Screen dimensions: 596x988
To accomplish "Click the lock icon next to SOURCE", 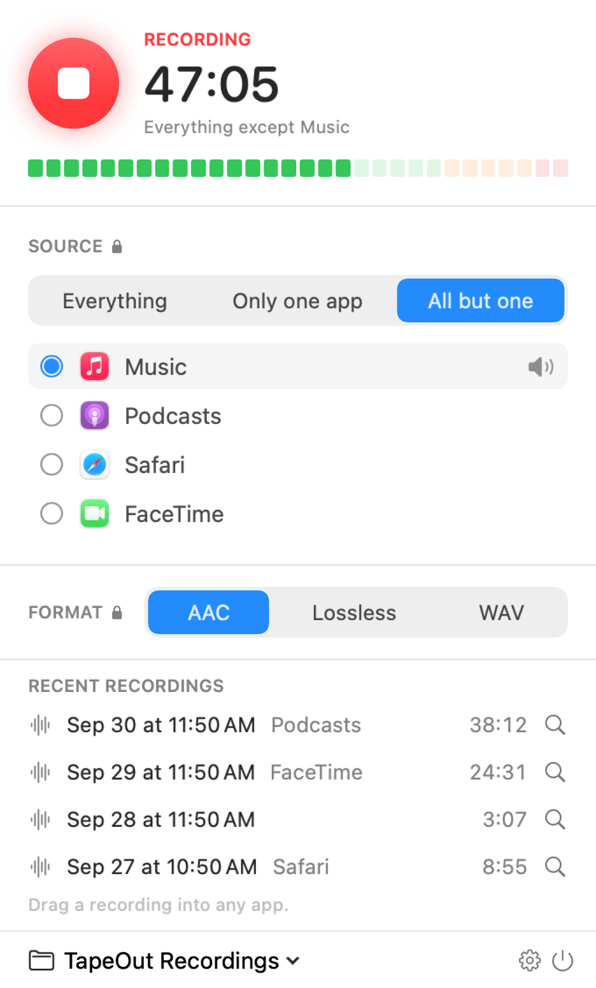I will click(x=117, y=246).
